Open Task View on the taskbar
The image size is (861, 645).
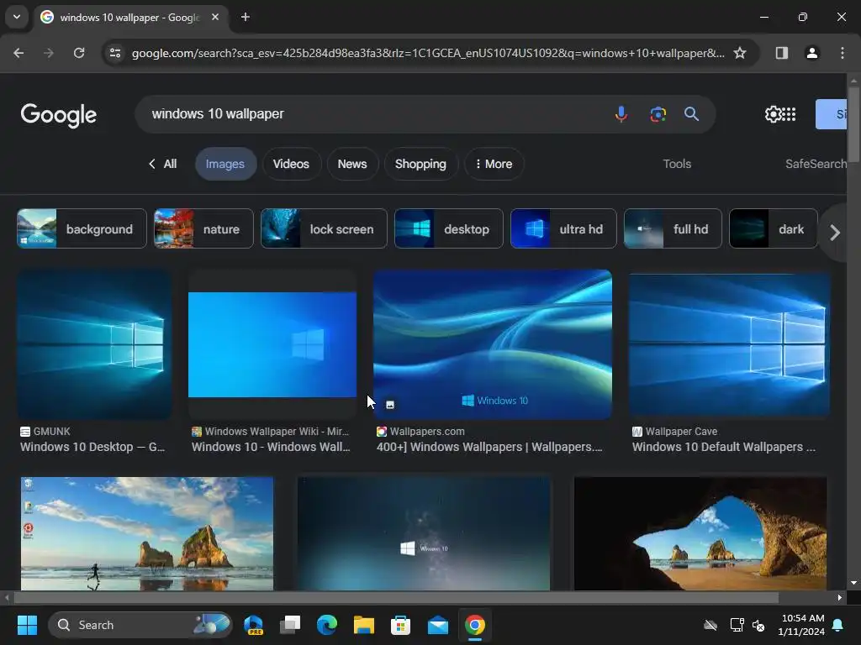pos(290,625)
